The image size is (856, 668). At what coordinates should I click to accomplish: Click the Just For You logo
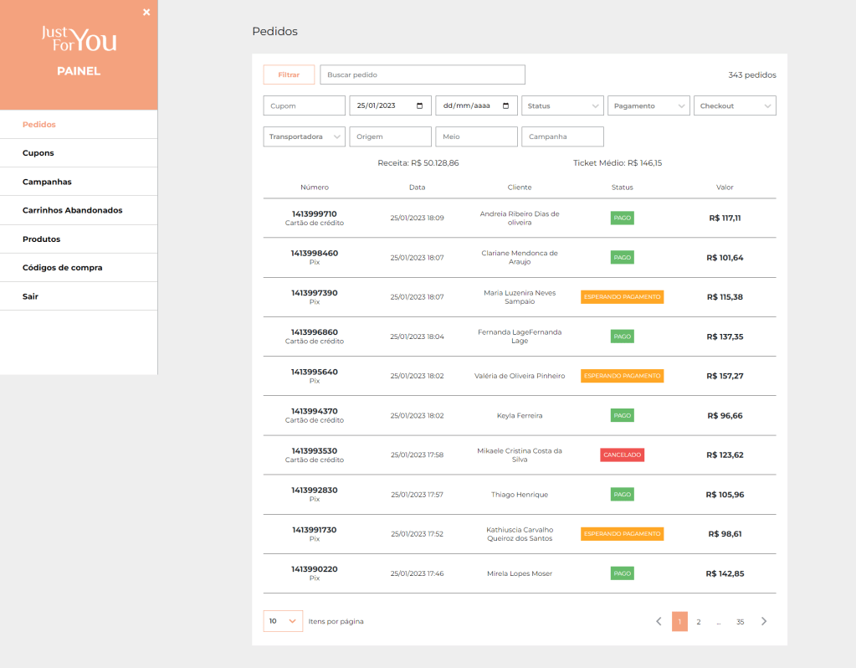click(x=79, y=39)
